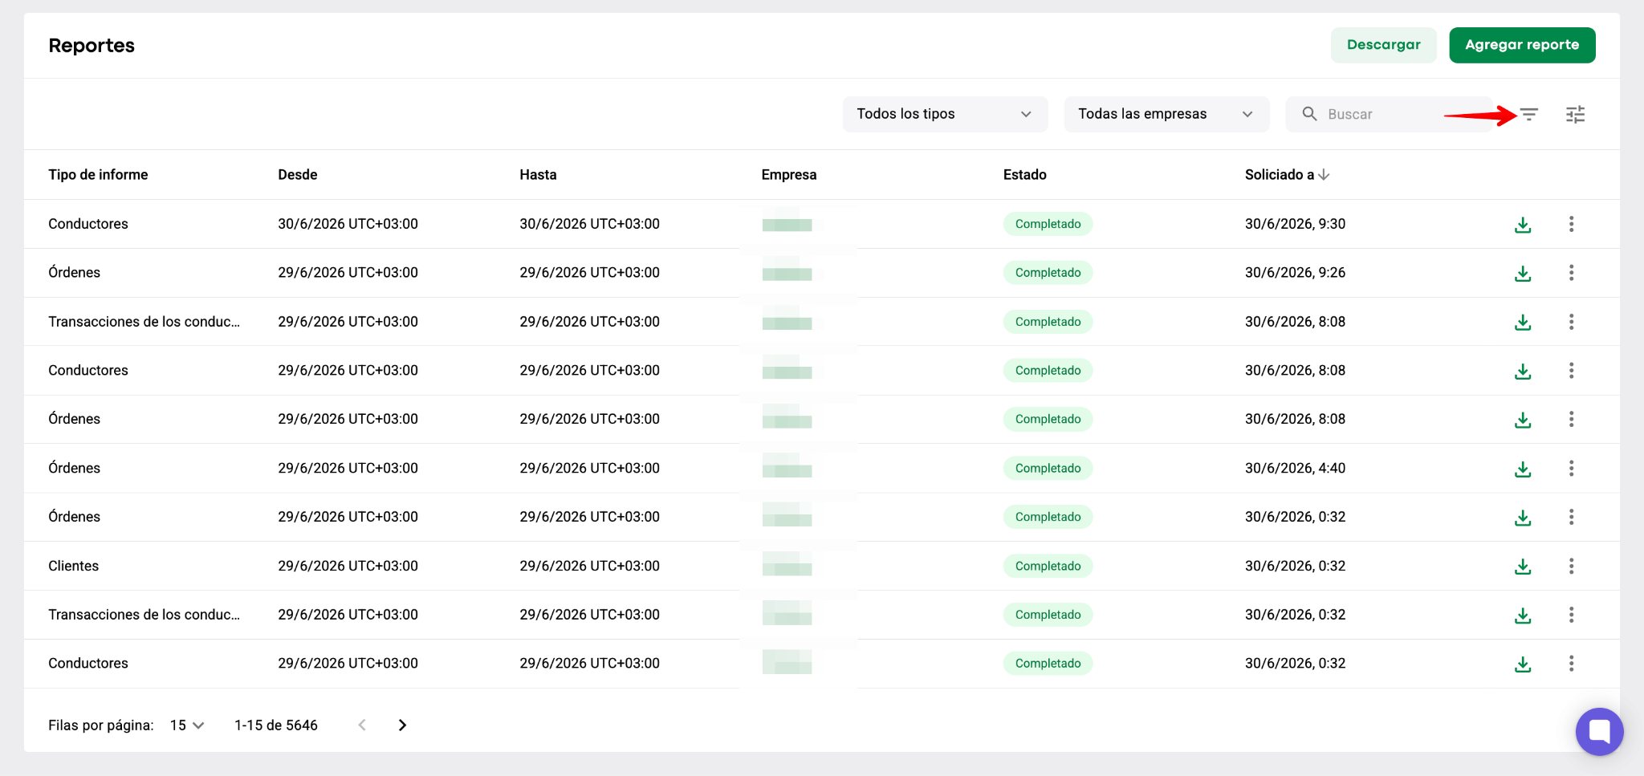Click the Descargar button

click(x=1383, y=45)
